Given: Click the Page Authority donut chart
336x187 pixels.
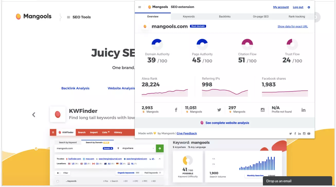Looking at the screenshot, I should tap(202, 44).
